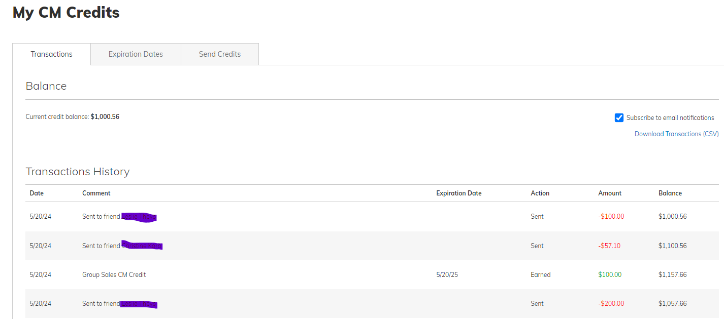Screen dimensions: 724x319
Task: Click the Earned action cell
Action: [x=540, y=275]
